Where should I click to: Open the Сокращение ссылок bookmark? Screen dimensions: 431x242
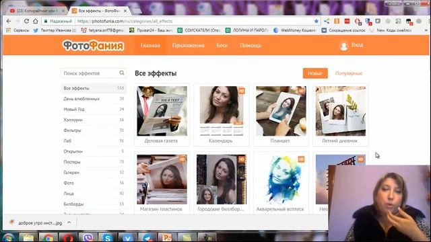344,30
